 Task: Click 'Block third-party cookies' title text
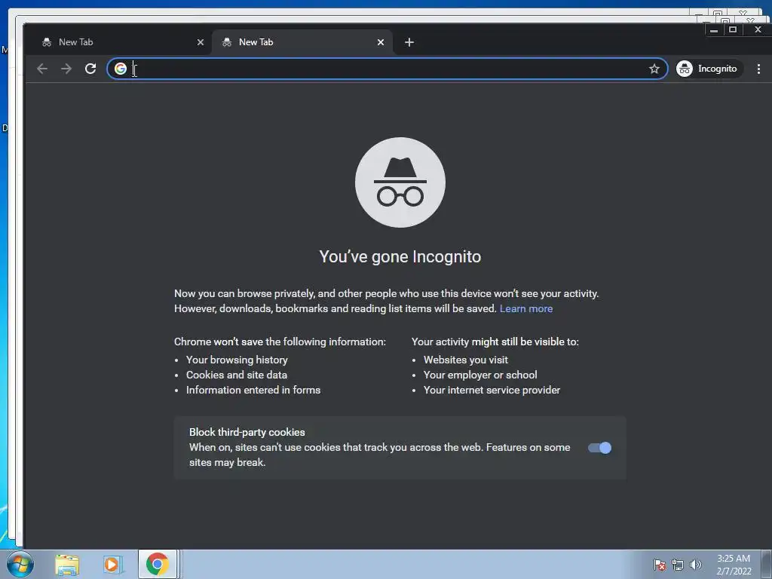point(247,432)
